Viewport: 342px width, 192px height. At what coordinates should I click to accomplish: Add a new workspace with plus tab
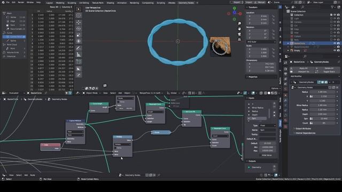coord(197,3)
